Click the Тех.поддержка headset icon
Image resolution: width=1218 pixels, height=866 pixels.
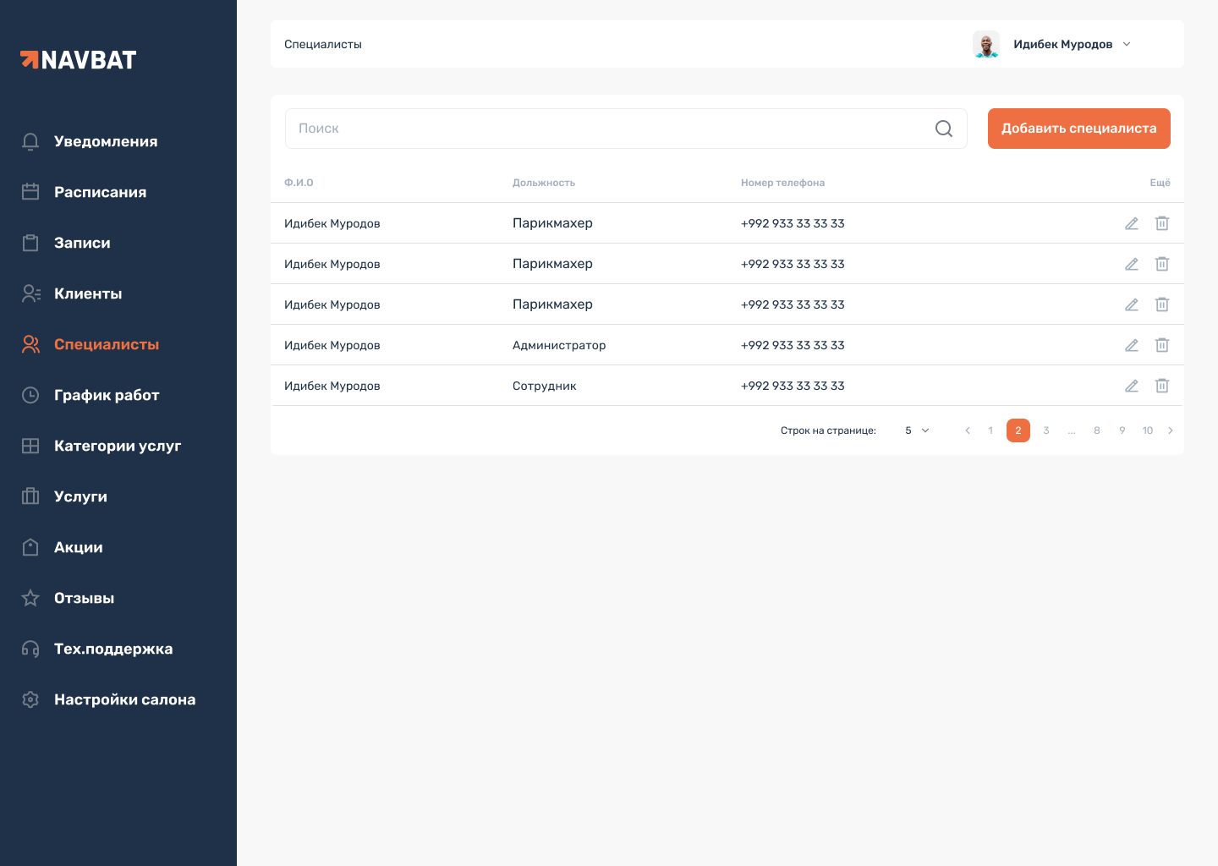[30, 649]
